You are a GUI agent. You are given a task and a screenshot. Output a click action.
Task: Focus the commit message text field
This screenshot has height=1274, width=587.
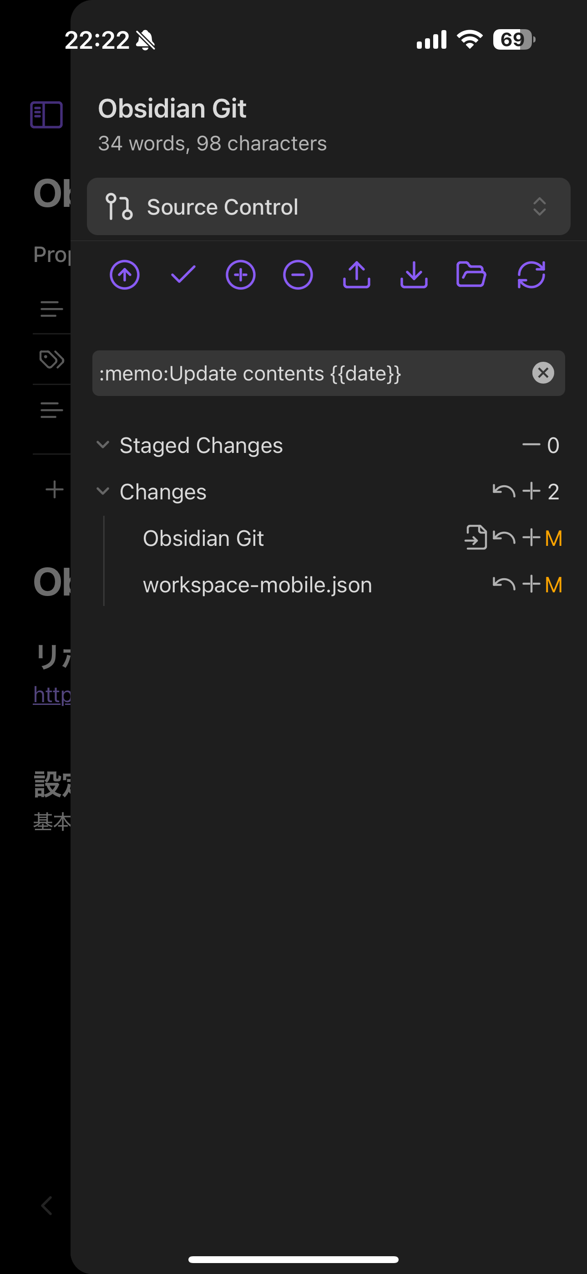311,373
